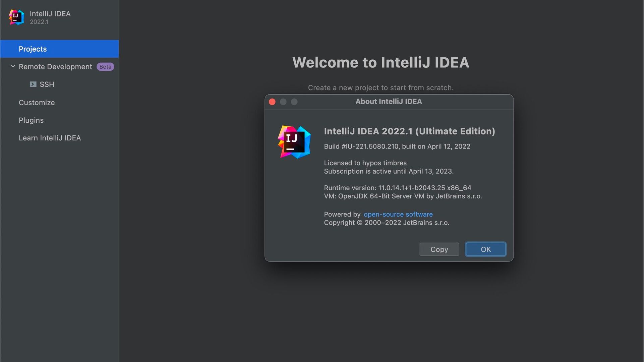The height and width of the screenshot is (362, 644).
Task: Copy the About information
Action: [439, 249]
